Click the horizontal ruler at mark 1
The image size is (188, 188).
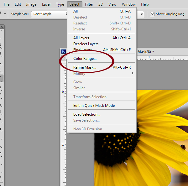coord(149,57)
